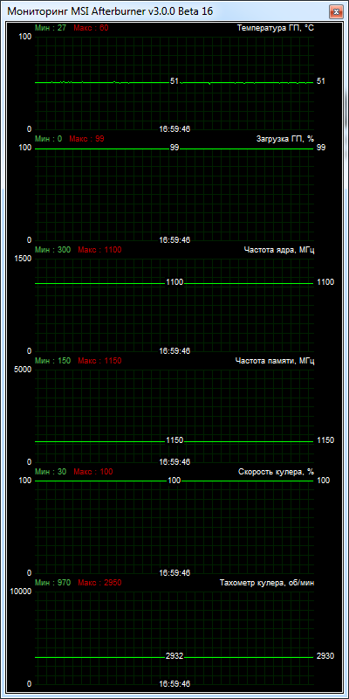Click the 1100 marker on core clock graph
Screen dimensions: 349x699
pyautogui.click(x=174, y=282)
